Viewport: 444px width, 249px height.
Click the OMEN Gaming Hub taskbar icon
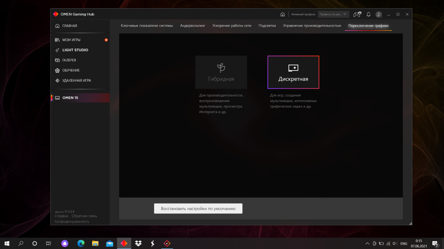click(124, 243)
